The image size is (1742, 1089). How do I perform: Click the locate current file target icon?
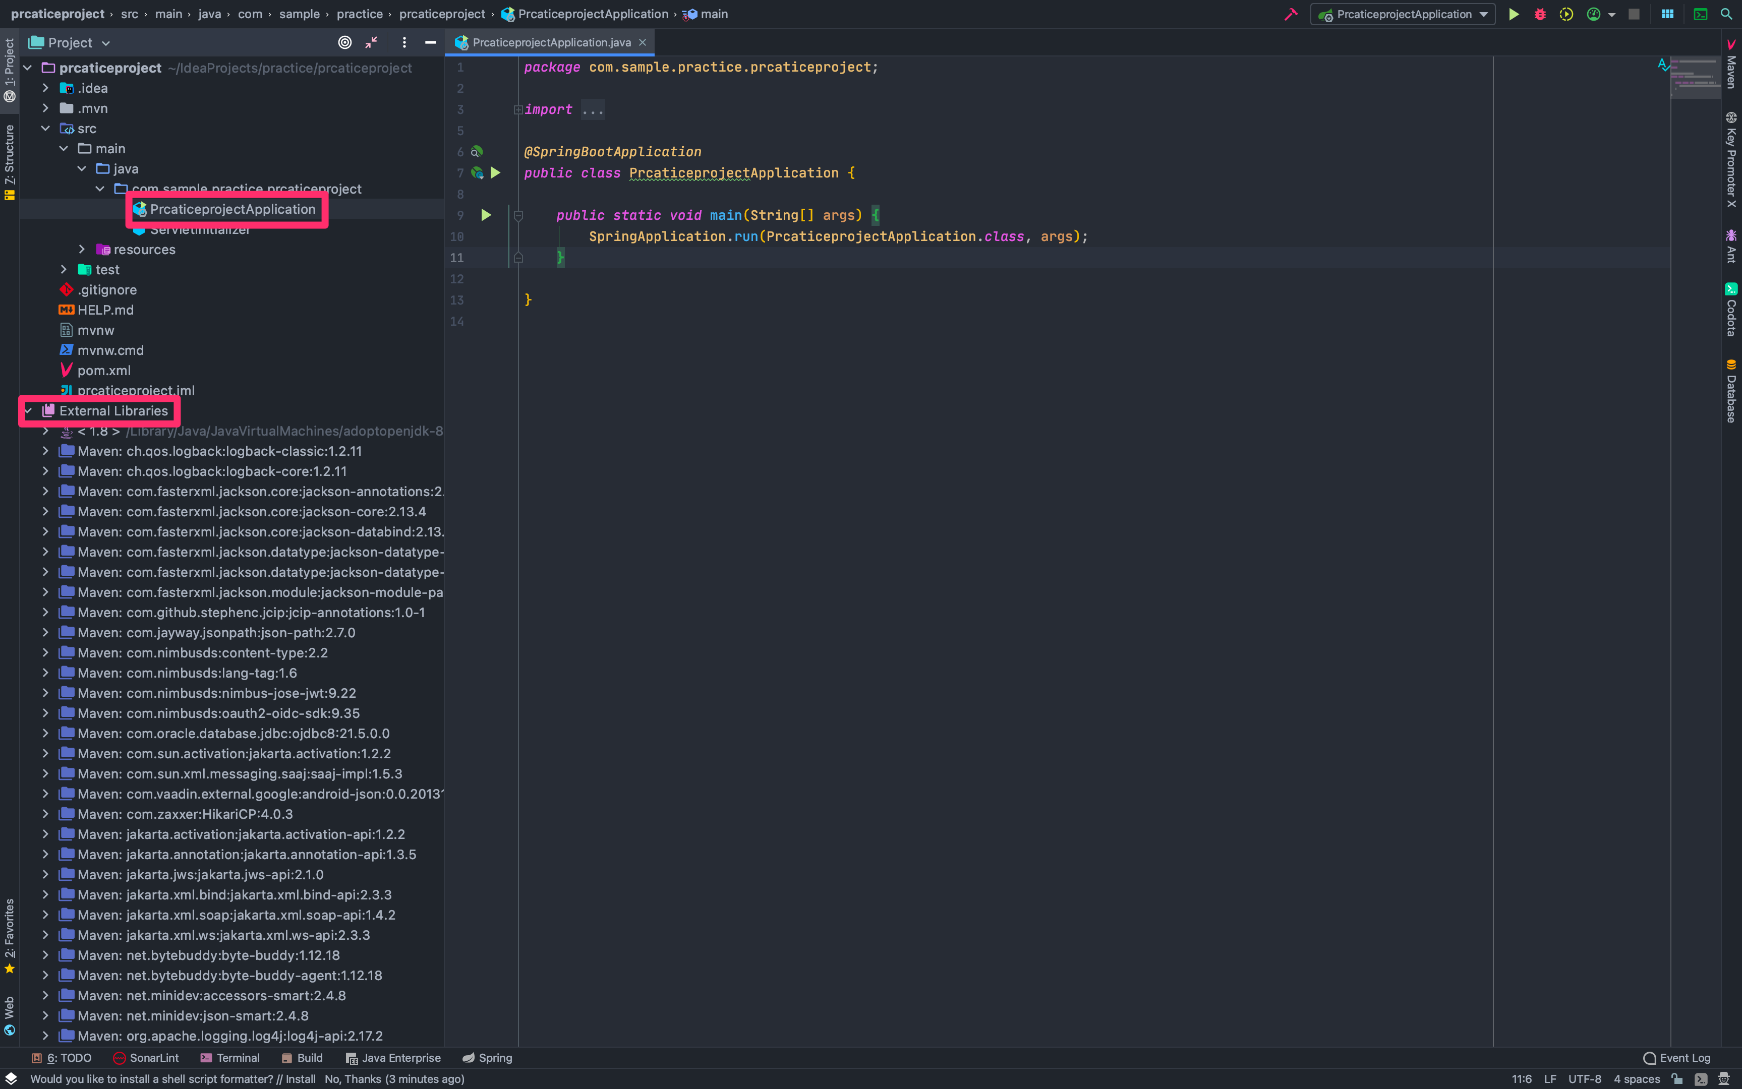point(345,42)
